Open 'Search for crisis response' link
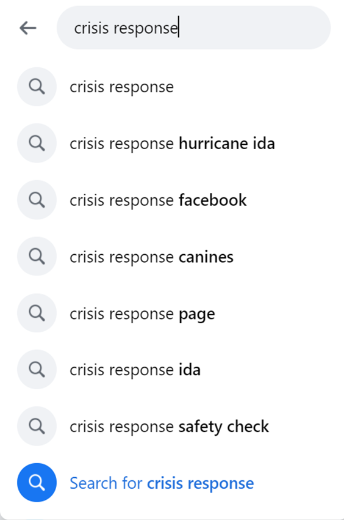Image resolution: width=344 pixels, height=520 pixels. click(162, 483)
